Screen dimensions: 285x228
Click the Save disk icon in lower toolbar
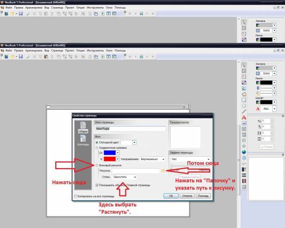point(21,57)
